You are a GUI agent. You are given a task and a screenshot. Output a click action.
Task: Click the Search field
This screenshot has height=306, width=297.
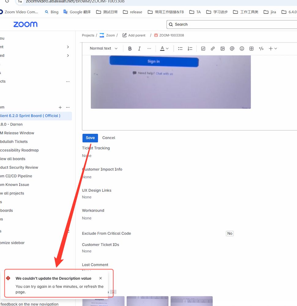pos(232,25)
